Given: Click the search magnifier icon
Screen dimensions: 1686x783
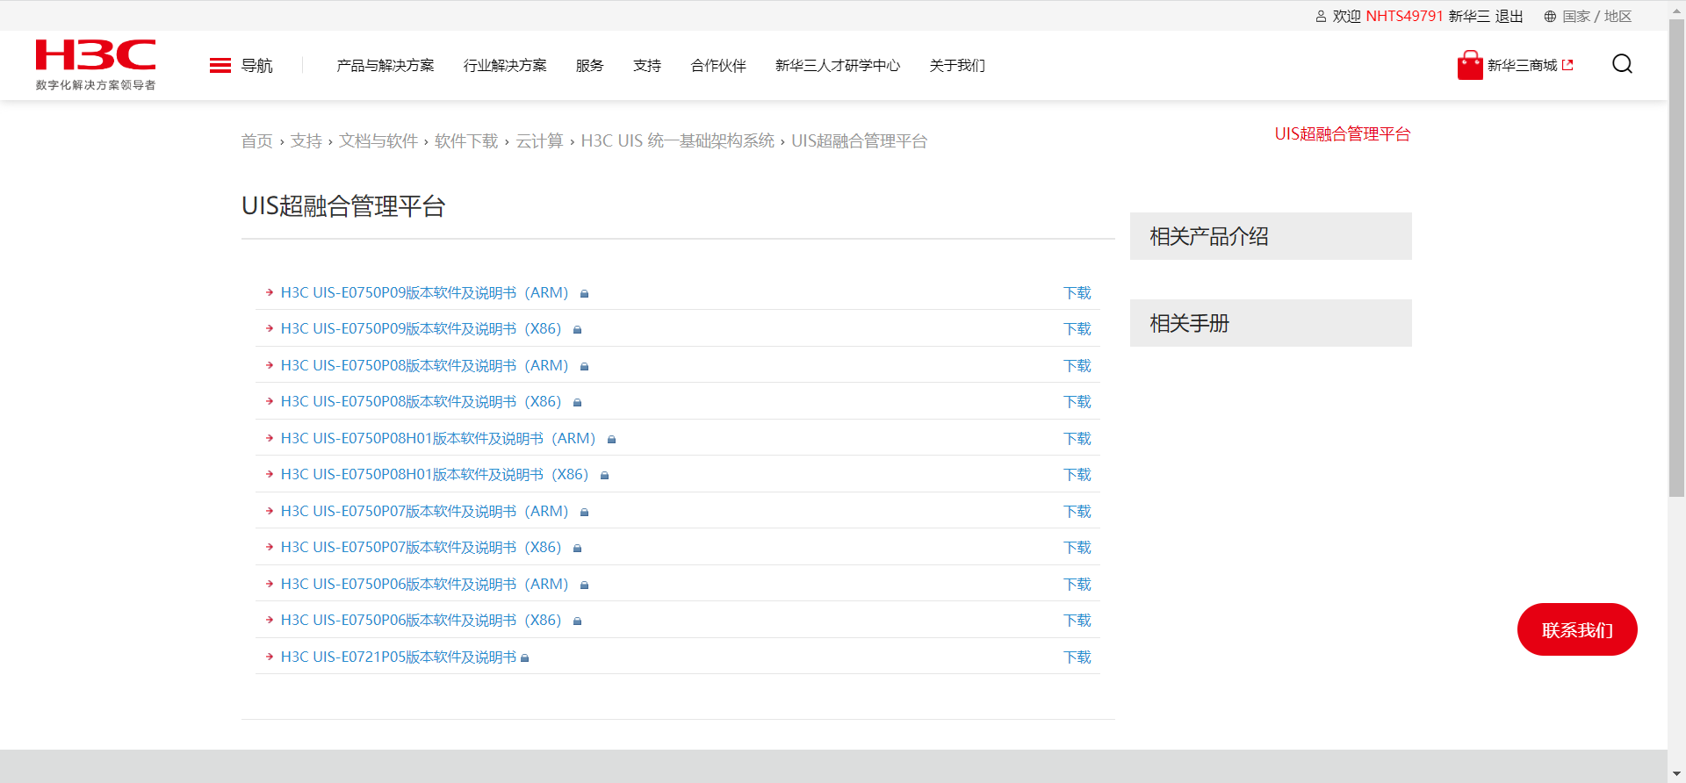Looking at the screenshot, I should pos(1622,64).
